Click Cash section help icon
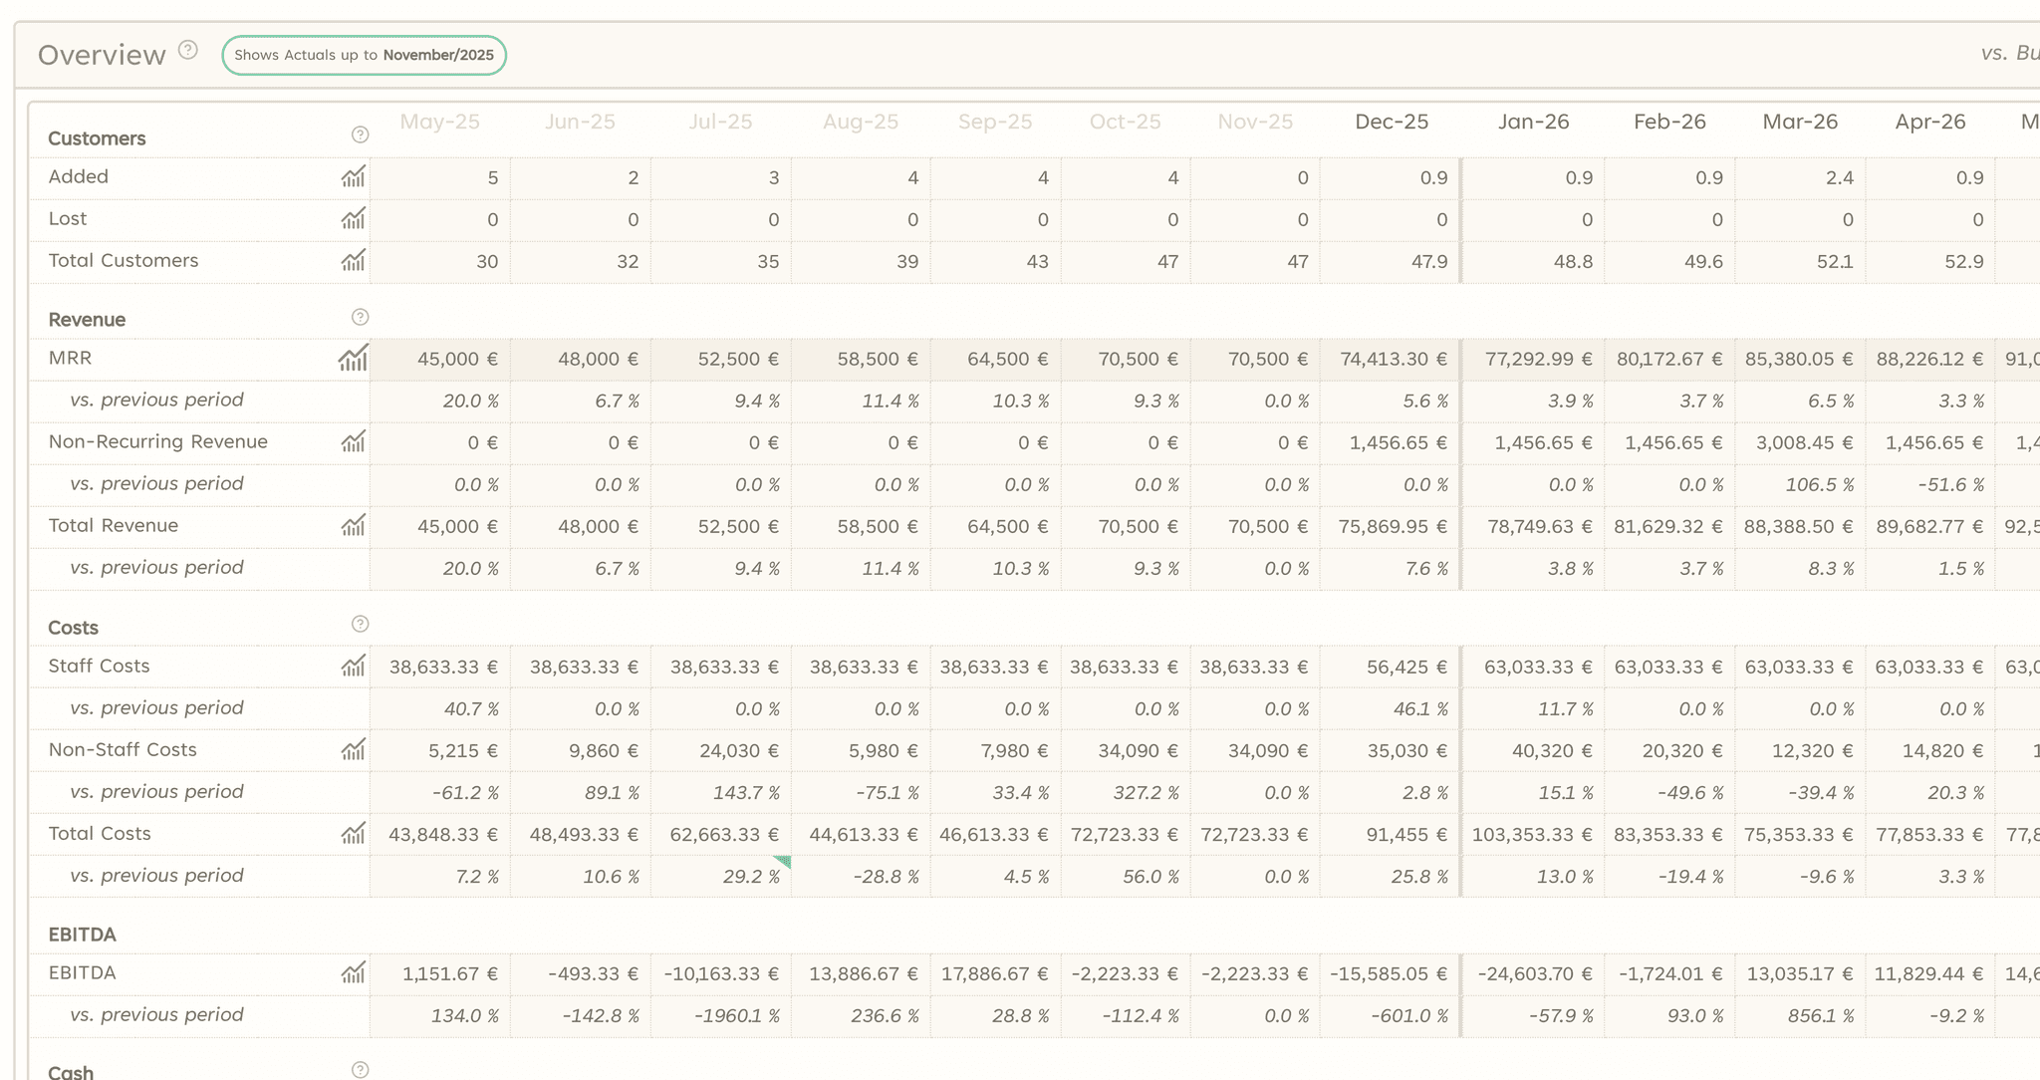The image size is (2040, 1080). (x=361, y=1070)
